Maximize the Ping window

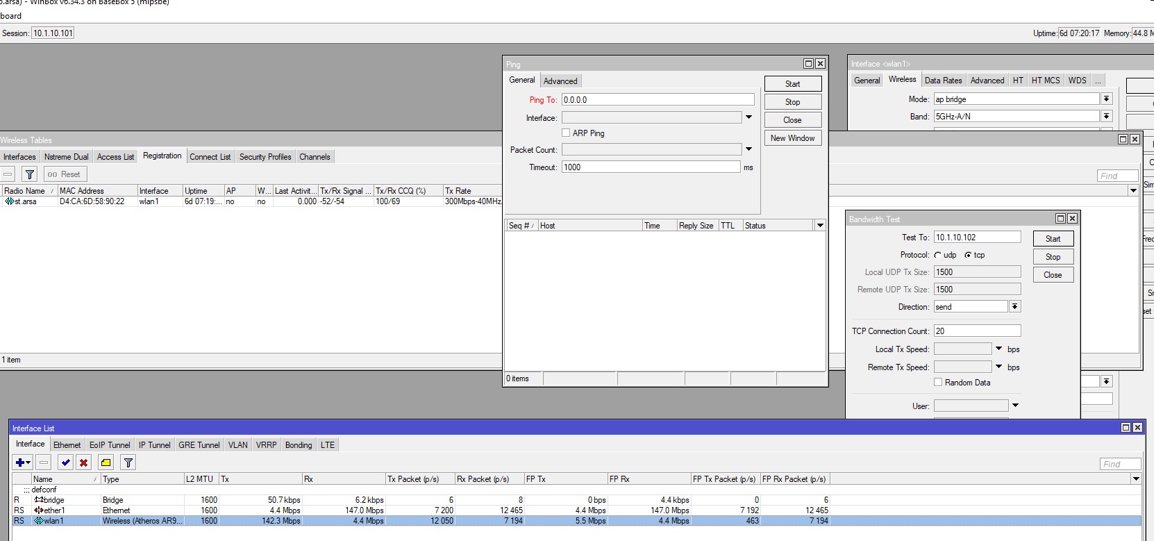coord(808,64)
